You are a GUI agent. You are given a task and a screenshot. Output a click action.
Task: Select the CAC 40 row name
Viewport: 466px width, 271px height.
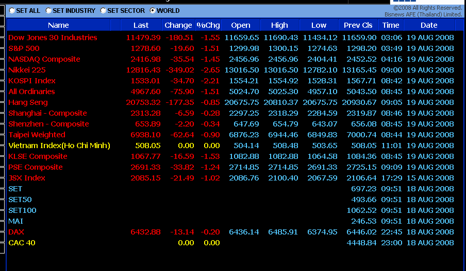22,243
